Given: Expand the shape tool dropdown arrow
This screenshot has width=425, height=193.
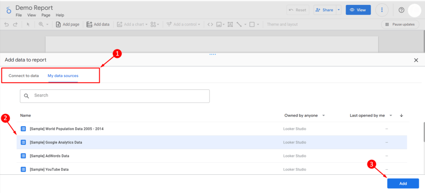Looking at the screenshot, I should point(258,24).
